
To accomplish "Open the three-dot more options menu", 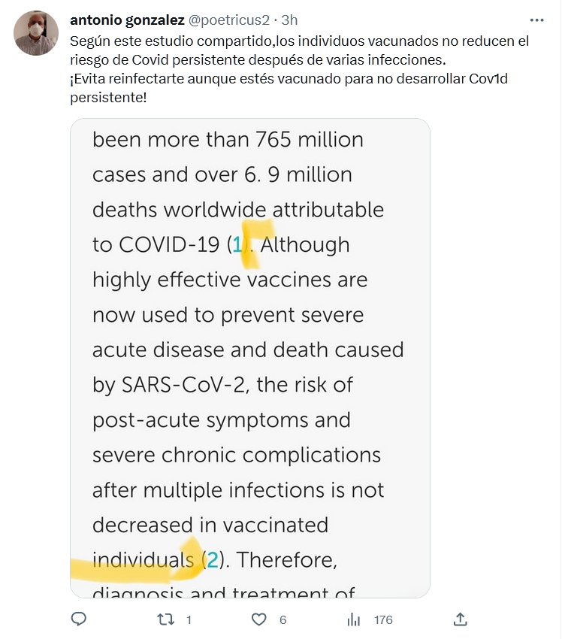I will (536, 20).
